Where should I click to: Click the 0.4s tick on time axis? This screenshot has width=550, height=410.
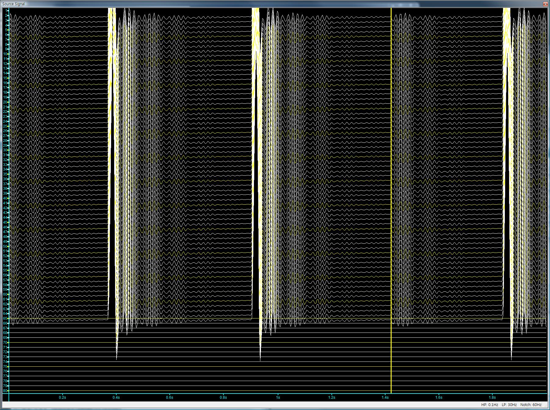click(x=116, y=397)
